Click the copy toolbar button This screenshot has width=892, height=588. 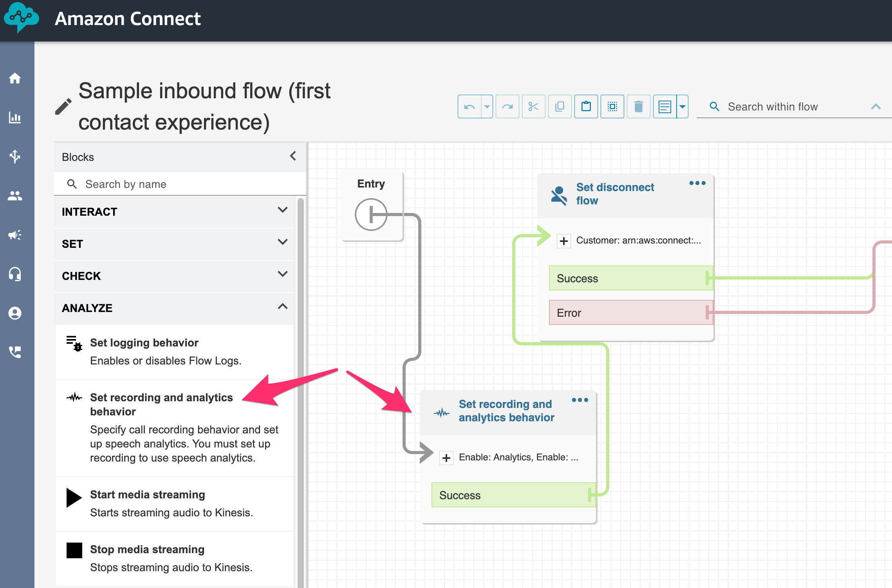[x=560, y=106]
